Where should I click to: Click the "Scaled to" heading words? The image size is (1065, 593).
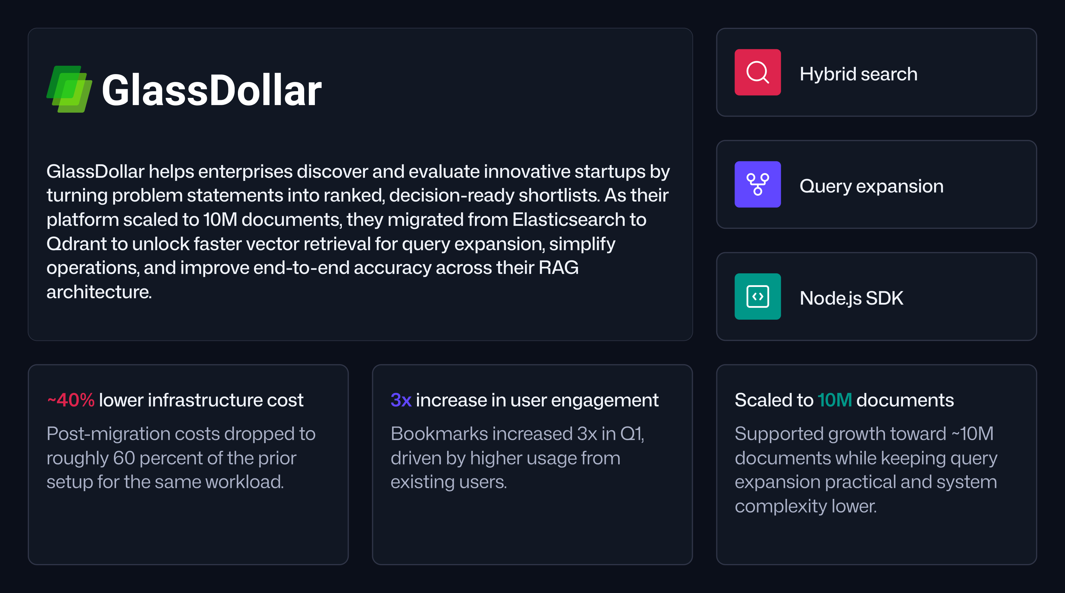tap(774, 400)
